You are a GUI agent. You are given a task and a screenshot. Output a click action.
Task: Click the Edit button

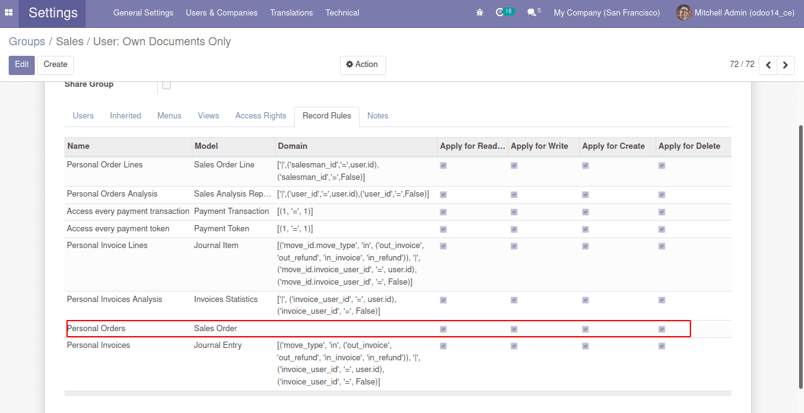pos(22,65)
